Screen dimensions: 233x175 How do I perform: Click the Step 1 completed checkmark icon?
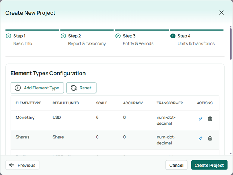pyautogui.click(x=8, y=36)
